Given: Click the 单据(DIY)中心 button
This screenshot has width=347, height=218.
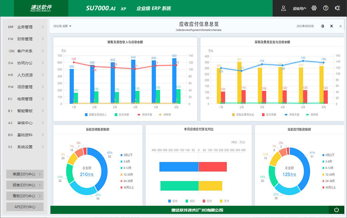Looking at the screenshot, I should 25,174.
